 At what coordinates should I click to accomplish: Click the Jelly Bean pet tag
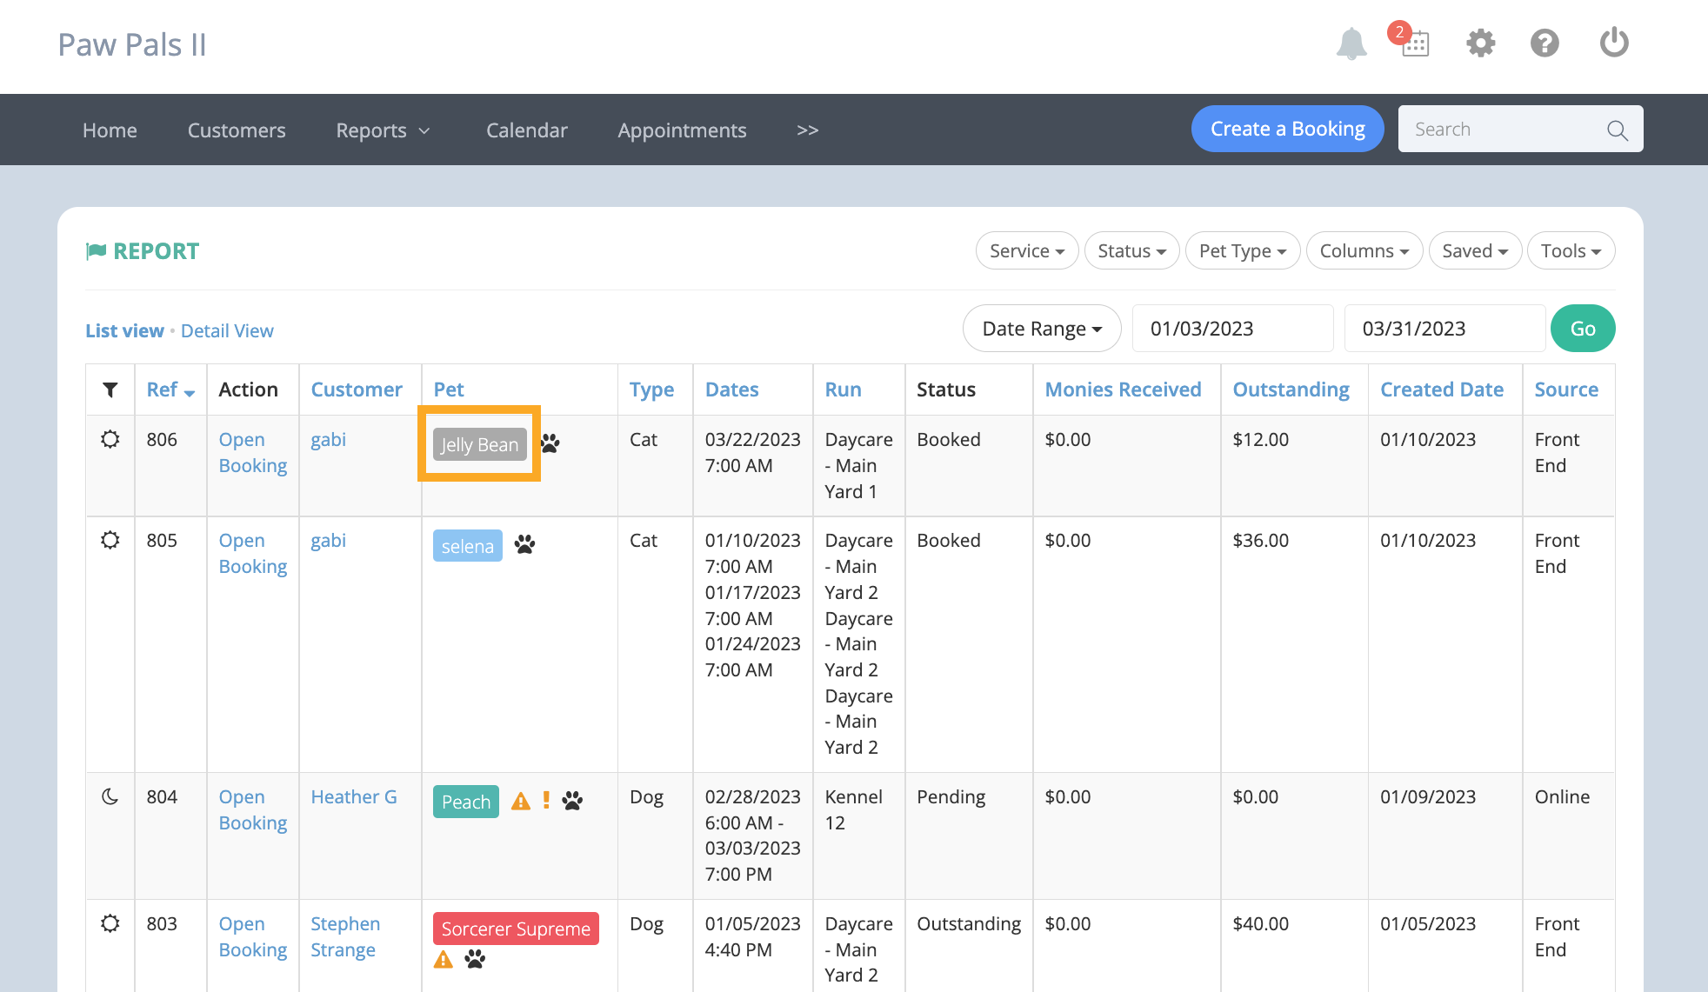coord(479,444)
